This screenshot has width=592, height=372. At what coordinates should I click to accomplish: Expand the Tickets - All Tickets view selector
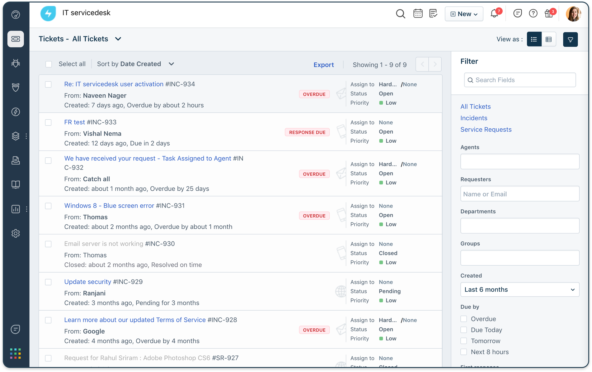click(118, 39)
